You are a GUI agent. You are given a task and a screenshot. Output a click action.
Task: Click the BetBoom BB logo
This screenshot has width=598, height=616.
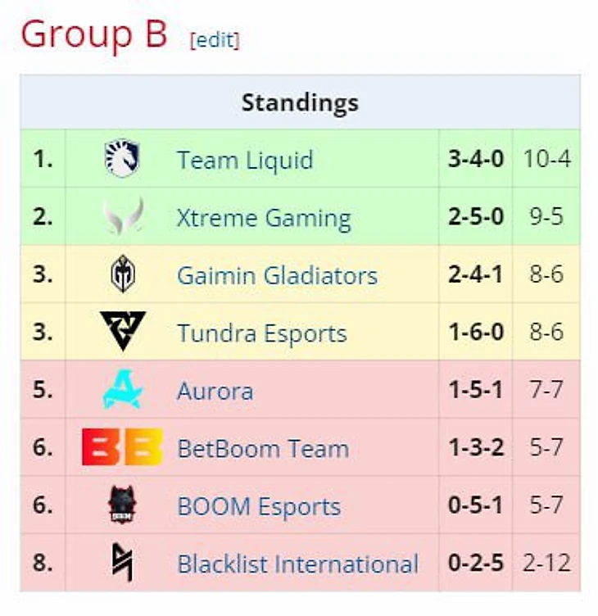click(123, 447)
